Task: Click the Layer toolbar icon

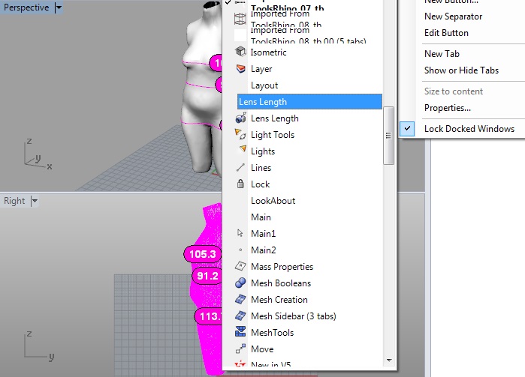Action: pyautogui.click(x=240, y=68)
